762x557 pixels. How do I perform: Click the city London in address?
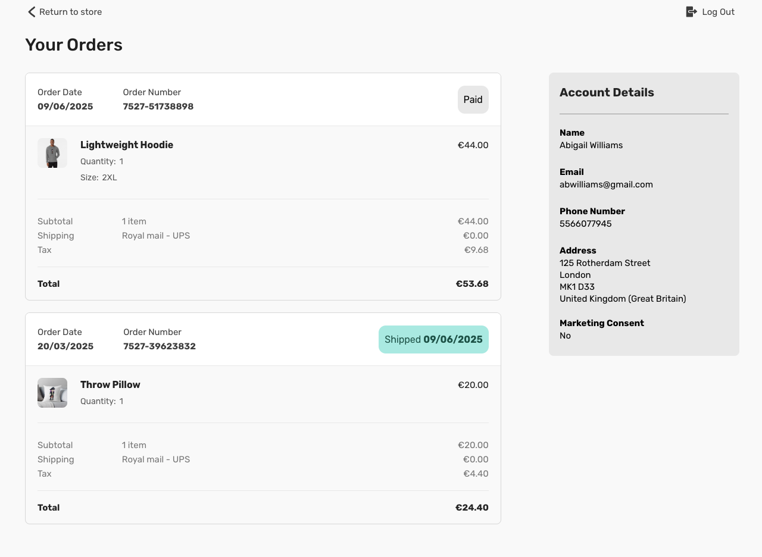click(x=575, y=275)
